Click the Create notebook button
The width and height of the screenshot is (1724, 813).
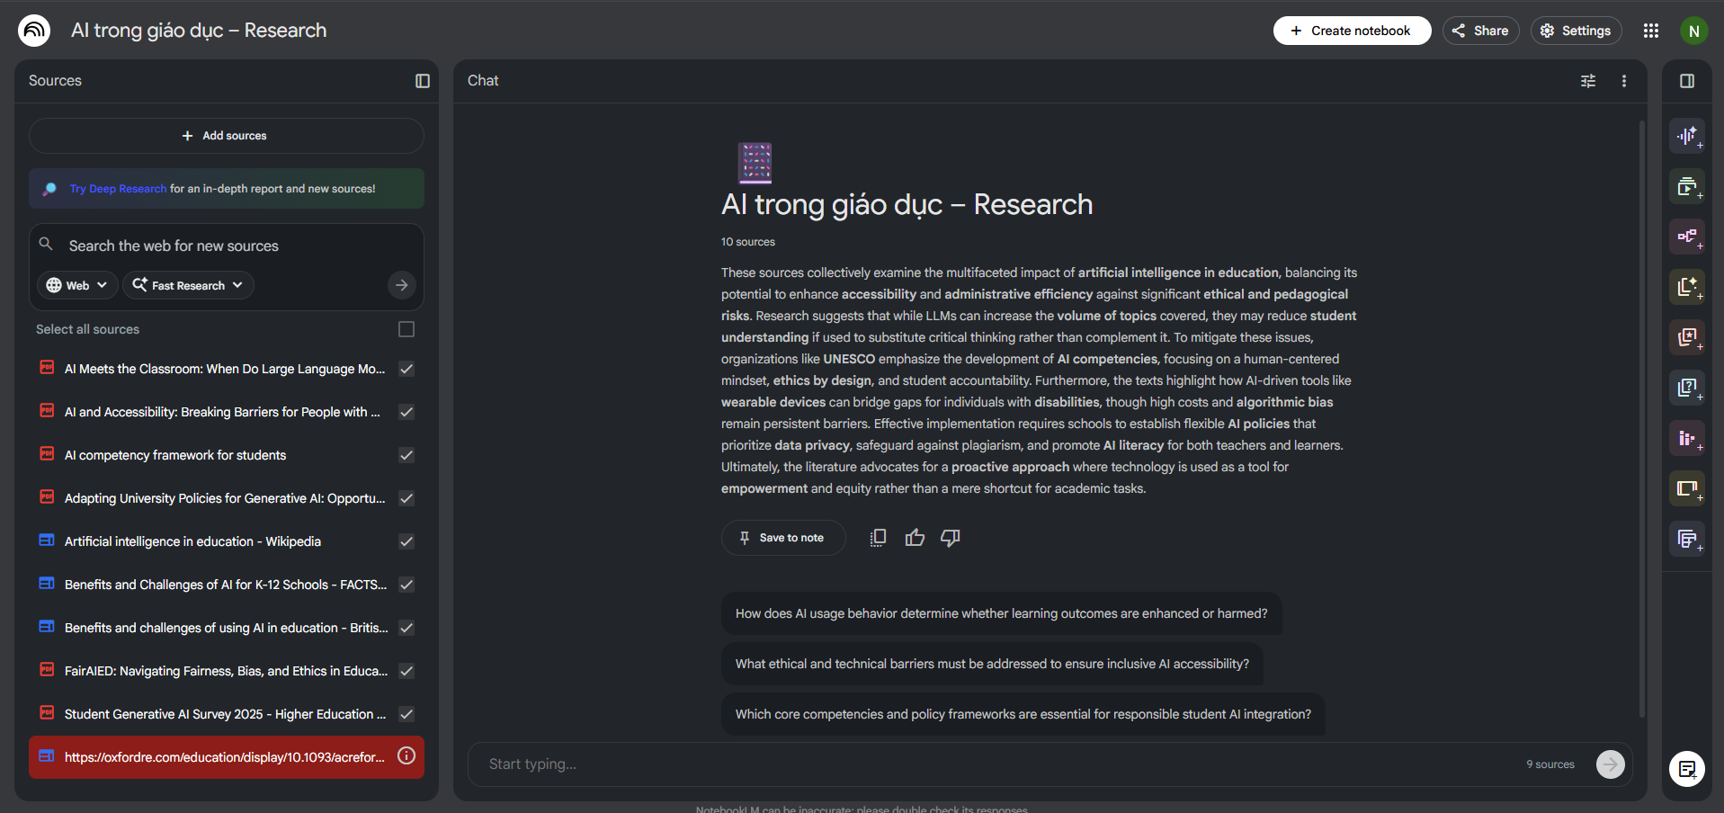click(1352, 31)
